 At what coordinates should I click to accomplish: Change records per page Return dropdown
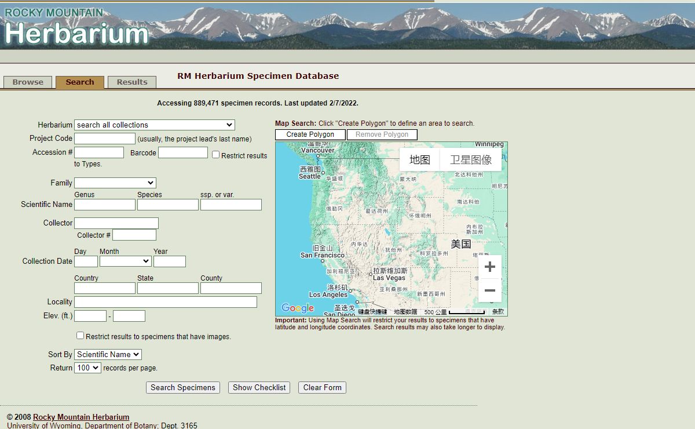click(x=87, y=368)
